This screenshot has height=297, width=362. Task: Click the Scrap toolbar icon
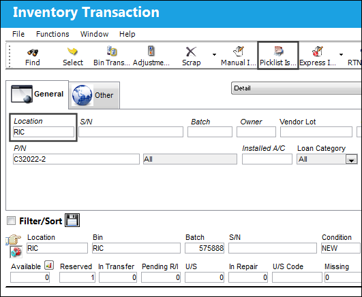[x=191, y=52]
